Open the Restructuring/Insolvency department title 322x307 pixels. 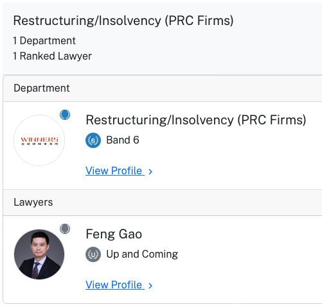(196, 120)
